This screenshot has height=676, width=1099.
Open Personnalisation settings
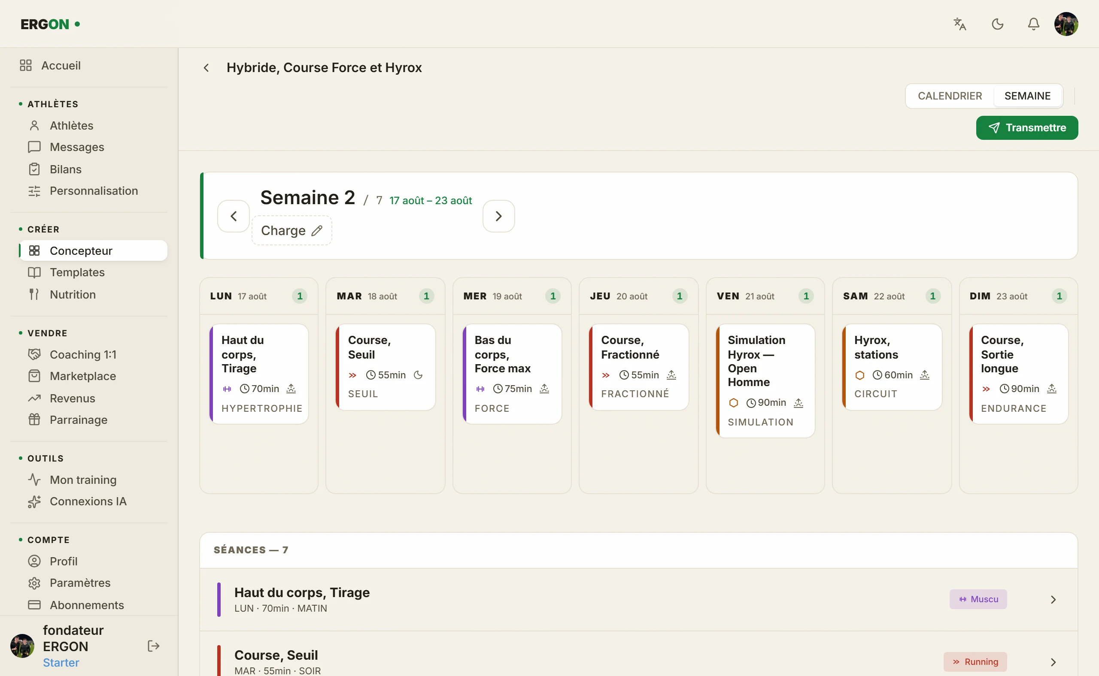point(93,191)
